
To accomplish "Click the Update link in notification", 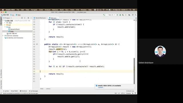I will tap(101, 87).
